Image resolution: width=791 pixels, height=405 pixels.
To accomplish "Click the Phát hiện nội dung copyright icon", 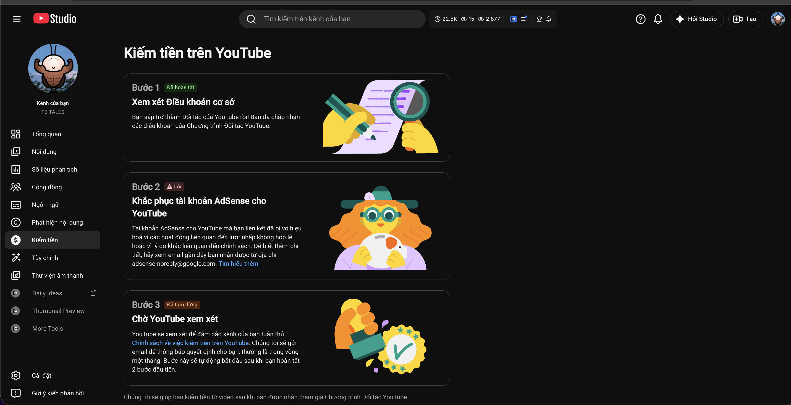I will coord(16,222).
